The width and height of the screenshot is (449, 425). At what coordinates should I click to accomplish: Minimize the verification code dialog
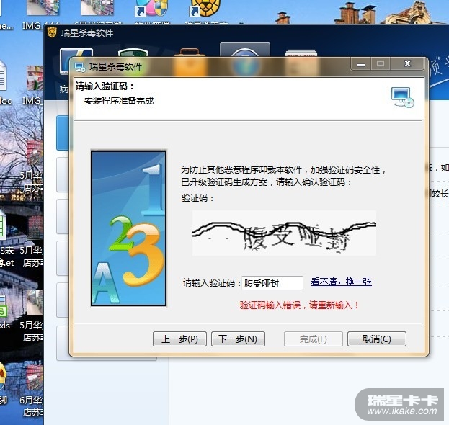pyautogui.click(x=361, y=64)
